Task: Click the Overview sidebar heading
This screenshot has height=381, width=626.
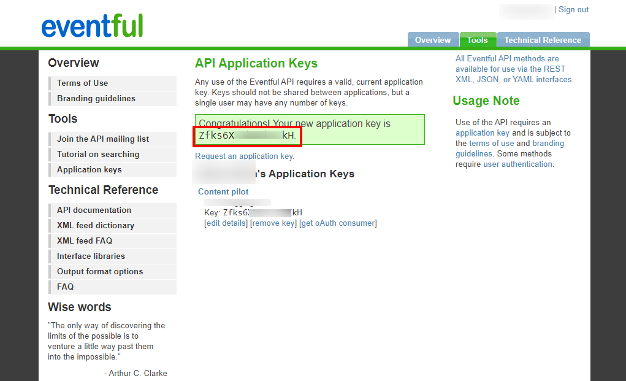Action: 74,63
